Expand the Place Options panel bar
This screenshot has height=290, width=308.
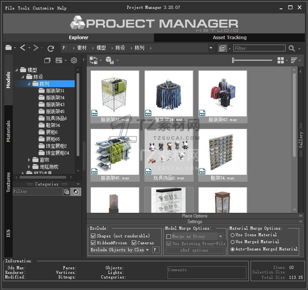pos(194,216)
